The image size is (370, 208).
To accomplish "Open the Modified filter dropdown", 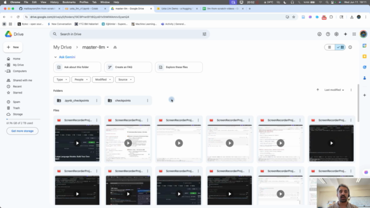I will [103, 80].
